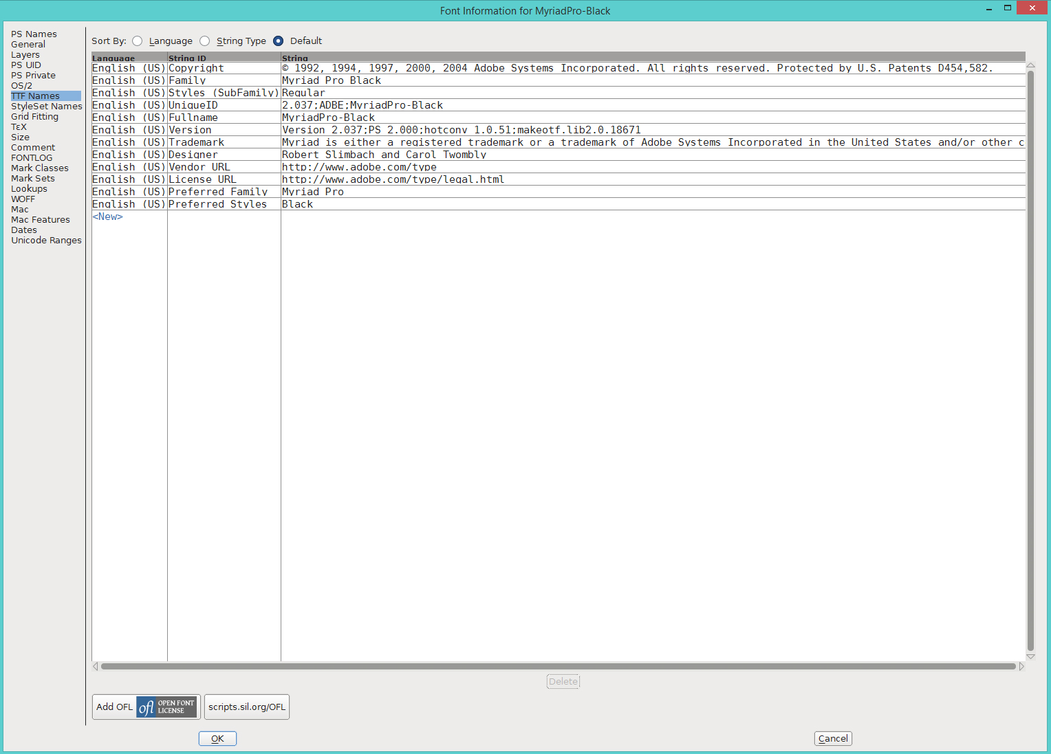Open the PS Names section
The image size is (1051, 754).
pos(34,34)
